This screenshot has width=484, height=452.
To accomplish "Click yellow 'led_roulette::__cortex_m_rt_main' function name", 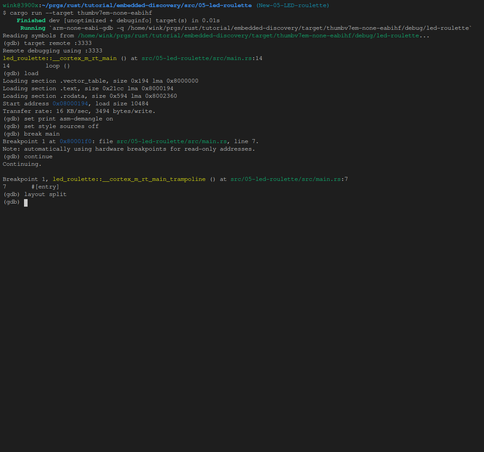I will tap(60, 58).
